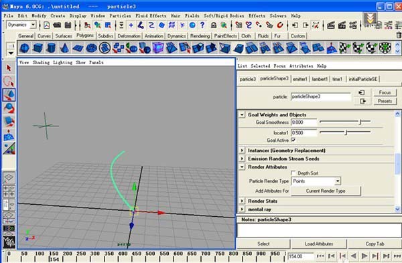Adjust the locator1 goal weight slider
The width and height of the screenshot is (402, 263).
coord(345,133)
